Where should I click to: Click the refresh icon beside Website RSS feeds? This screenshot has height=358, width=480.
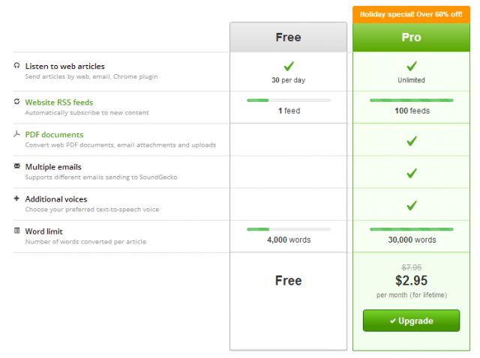tap(17, 101)
